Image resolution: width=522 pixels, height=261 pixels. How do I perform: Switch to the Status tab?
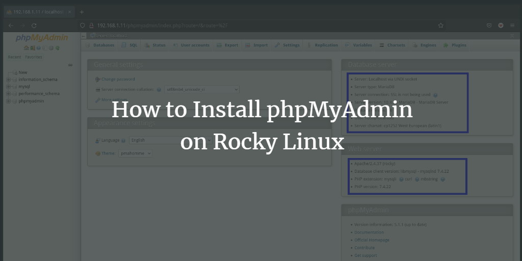click(155, 45)
